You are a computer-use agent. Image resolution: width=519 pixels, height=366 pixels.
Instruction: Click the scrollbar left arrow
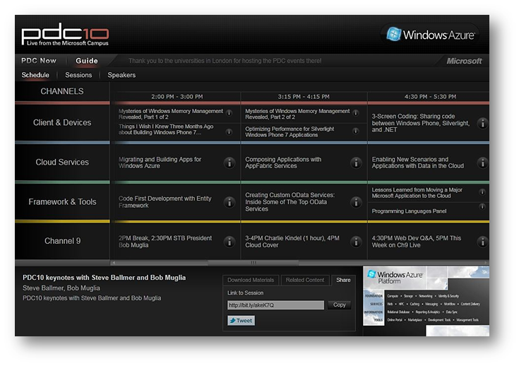[x=114, y=263]
